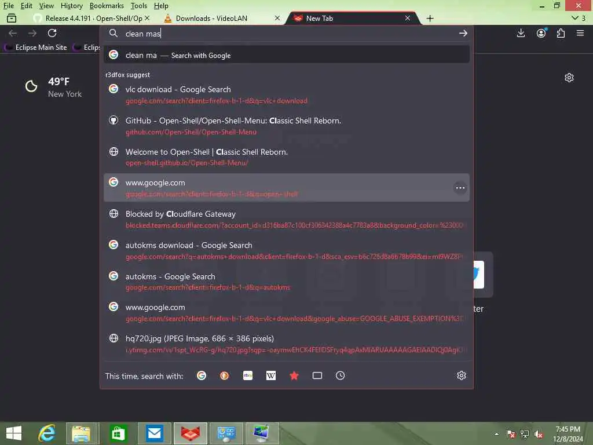
Task: Open the Tools menu
Action: click(x=139, y=6)
